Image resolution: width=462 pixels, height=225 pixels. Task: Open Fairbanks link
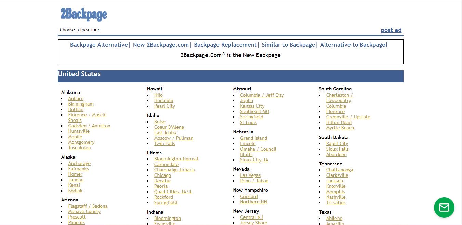pos(78,169)
